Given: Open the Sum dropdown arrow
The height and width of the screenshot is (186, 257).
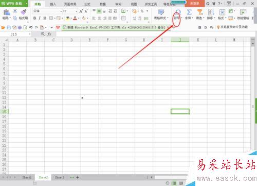Looking at the screenshot, I should pos(193,18).
